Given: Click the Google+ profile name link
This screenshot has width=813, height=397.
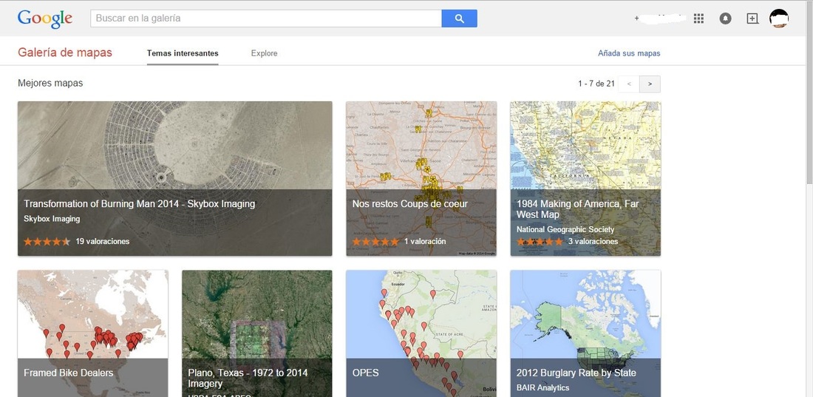Looking at the screenshot, I should click(x=661, y=18).
